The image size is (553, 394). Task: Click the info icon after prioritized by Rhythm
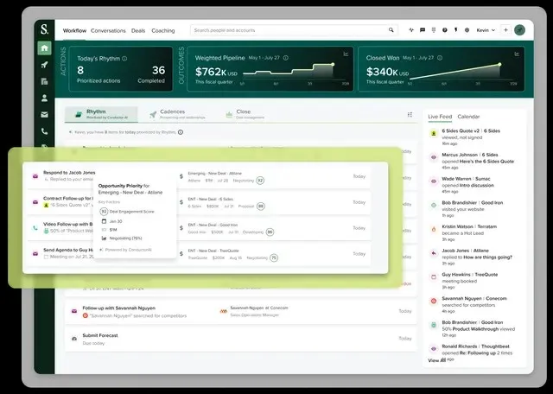click(x=181, y=132)
